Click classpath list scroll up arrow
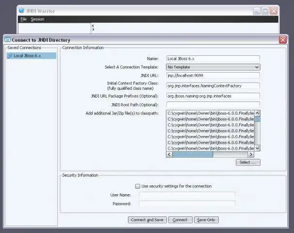294x233 pixels. pyautogui.click(x=257, y=113)
